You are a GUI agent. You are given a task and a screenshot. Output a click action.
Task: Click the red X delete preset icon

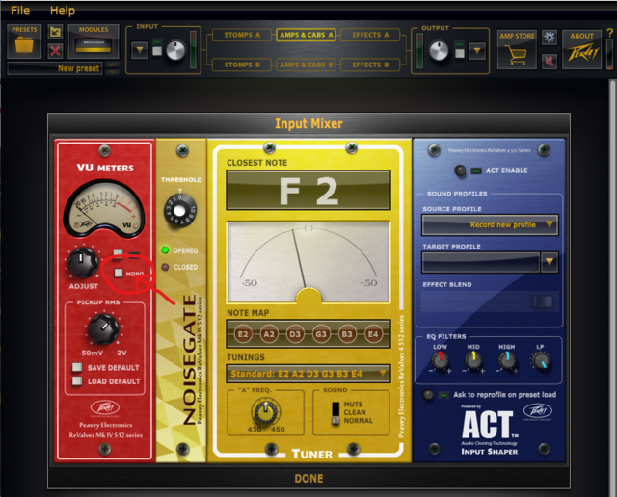click(55, 51)
